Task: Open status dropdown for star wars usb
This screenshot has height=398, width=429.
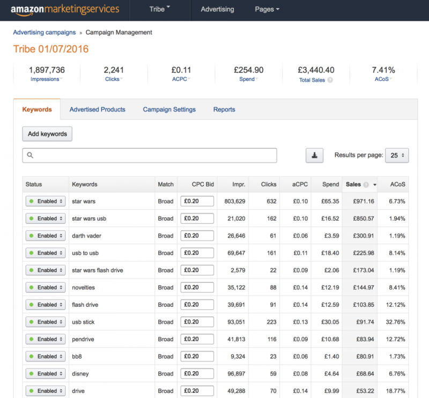Action: point(46,218)
